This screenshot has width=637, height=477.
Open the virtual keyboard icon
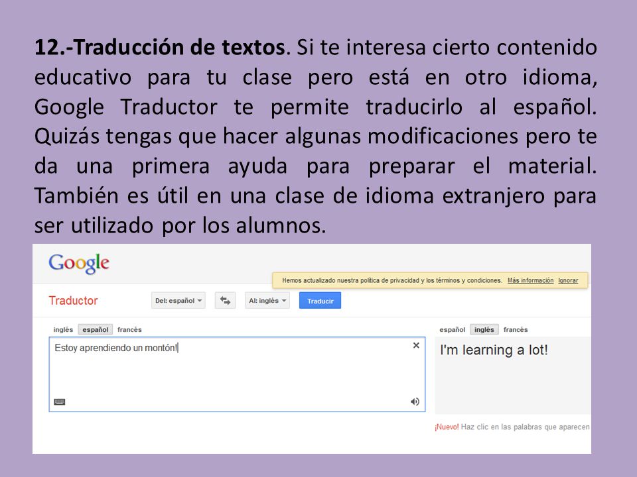point(60,401)
